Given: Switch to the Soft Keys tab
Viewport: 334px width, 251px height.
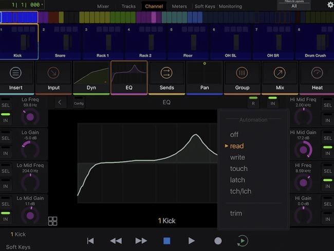Looking at the screenshot, I should pyautogui.click(x=205, y=6).
